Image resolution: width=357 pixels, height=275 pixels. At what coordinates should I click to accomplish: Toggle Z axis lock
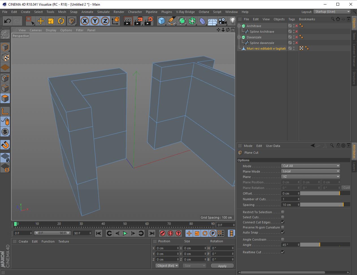point(105,21)
